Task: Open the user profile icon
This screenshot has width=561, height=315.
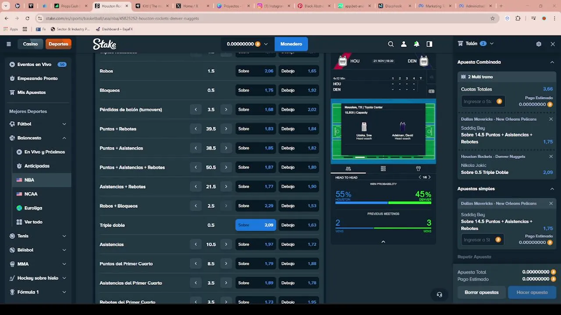Action: tap(404, 44)
